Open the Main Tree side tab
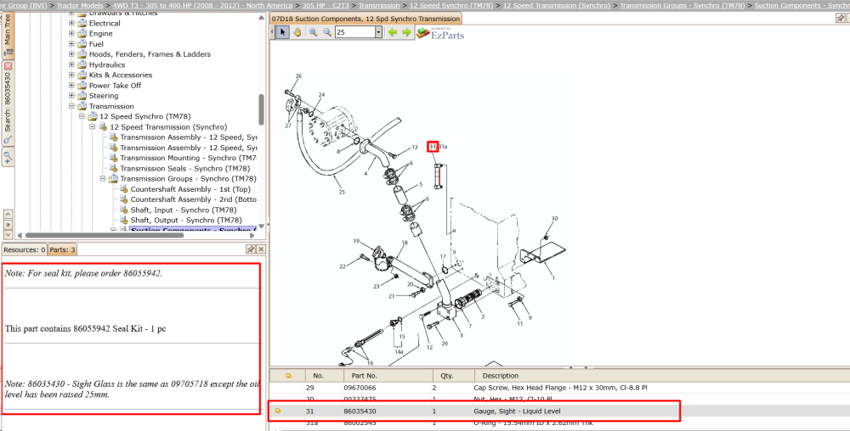The width and height of the screenshot is (850, 431). (x=8, y=35)
